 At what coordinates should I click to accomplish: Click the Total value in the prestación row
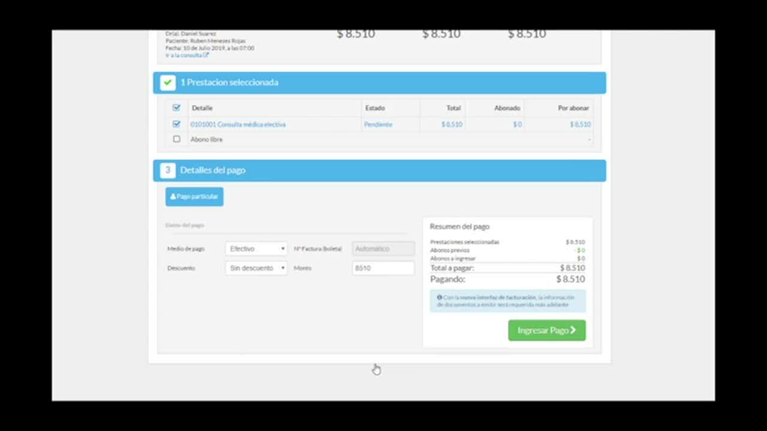[x=452, y=125]
